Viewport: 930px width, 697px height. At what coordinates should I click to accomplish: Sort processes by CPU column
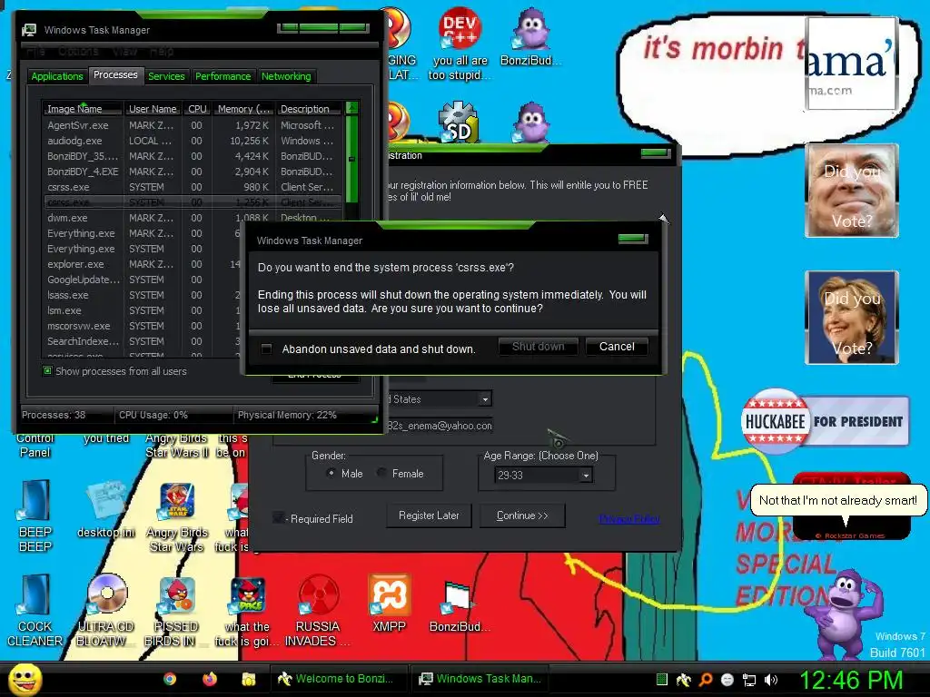click(x=197, y=109)
